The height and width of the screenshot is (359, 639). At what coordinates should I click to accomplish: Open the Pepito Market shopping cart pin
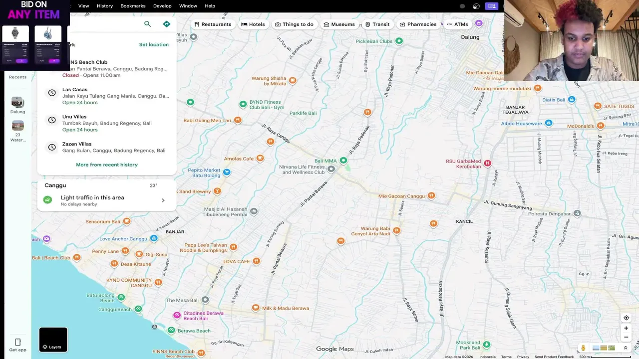tap(227, 172)
